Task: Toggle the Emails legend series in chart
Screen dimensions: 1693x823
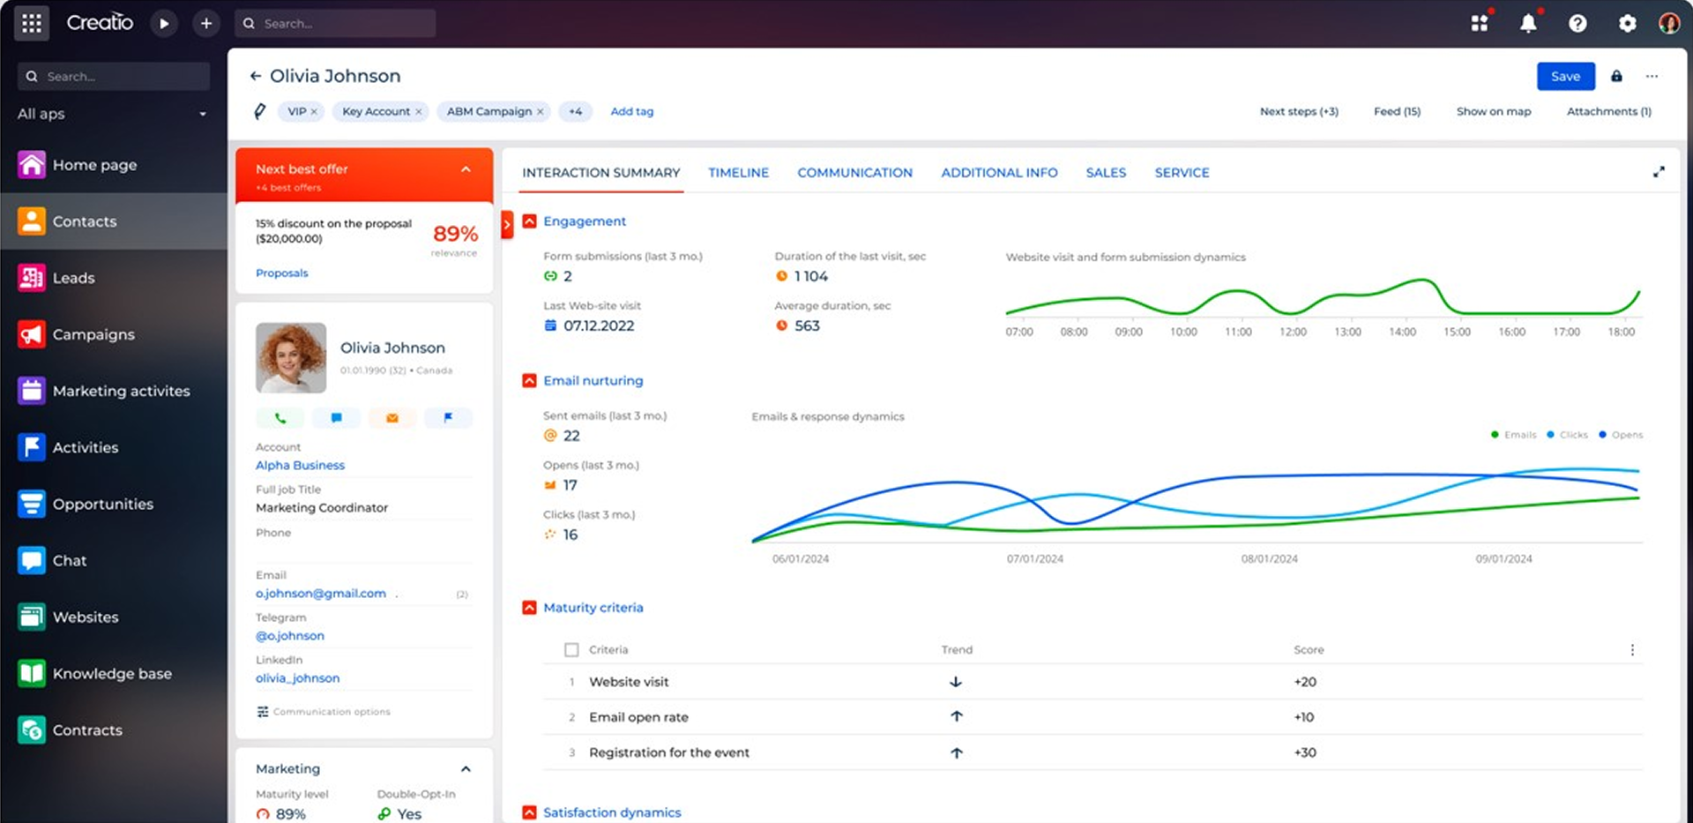Action: click(x=1513, y=435)
